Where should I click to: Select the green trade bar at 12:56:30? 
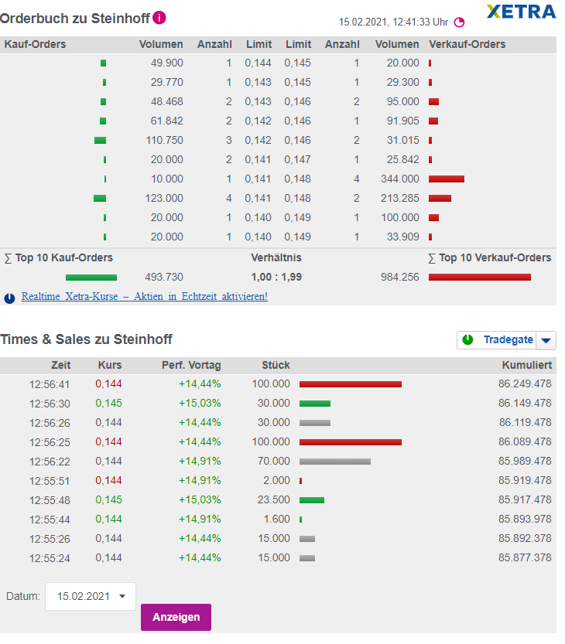[315, 403]
